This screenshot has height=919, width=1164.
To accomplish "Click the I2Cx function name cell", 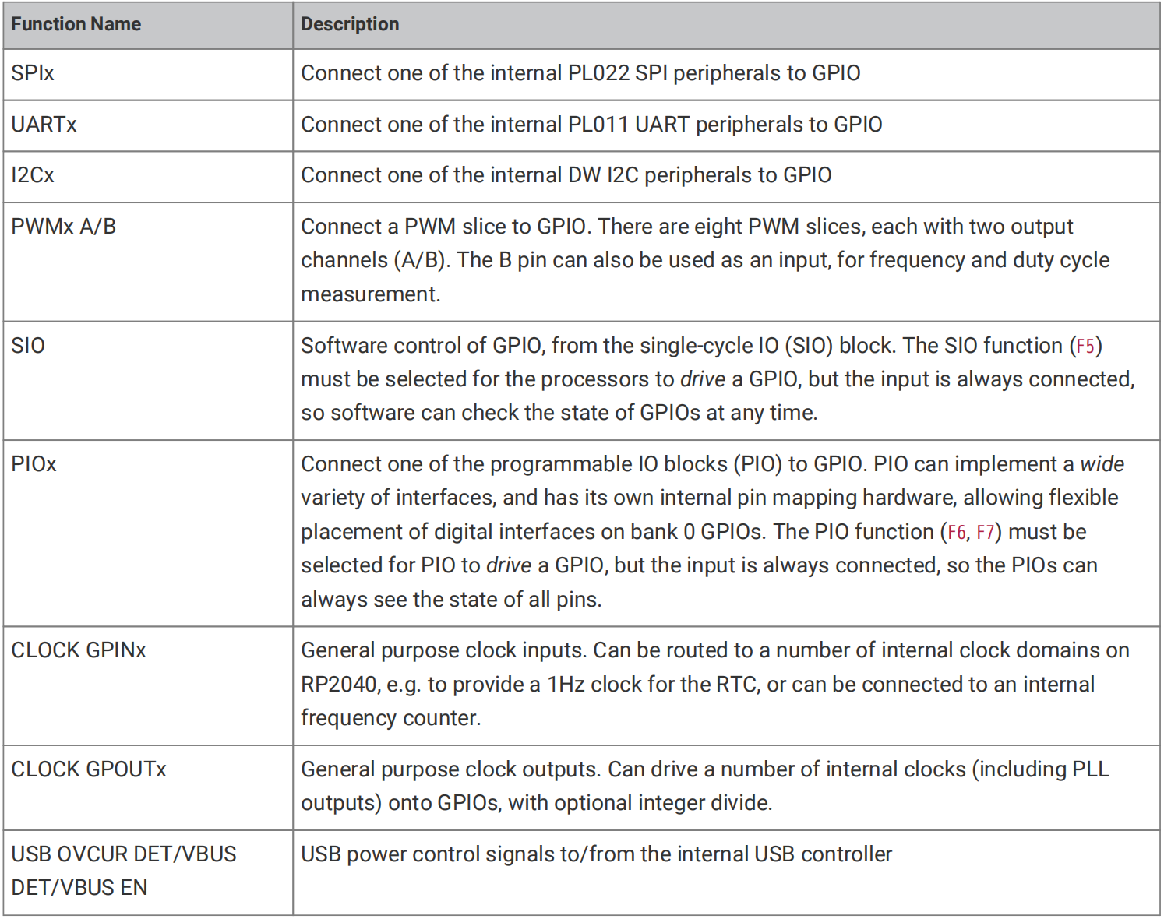I will [148, 176].
